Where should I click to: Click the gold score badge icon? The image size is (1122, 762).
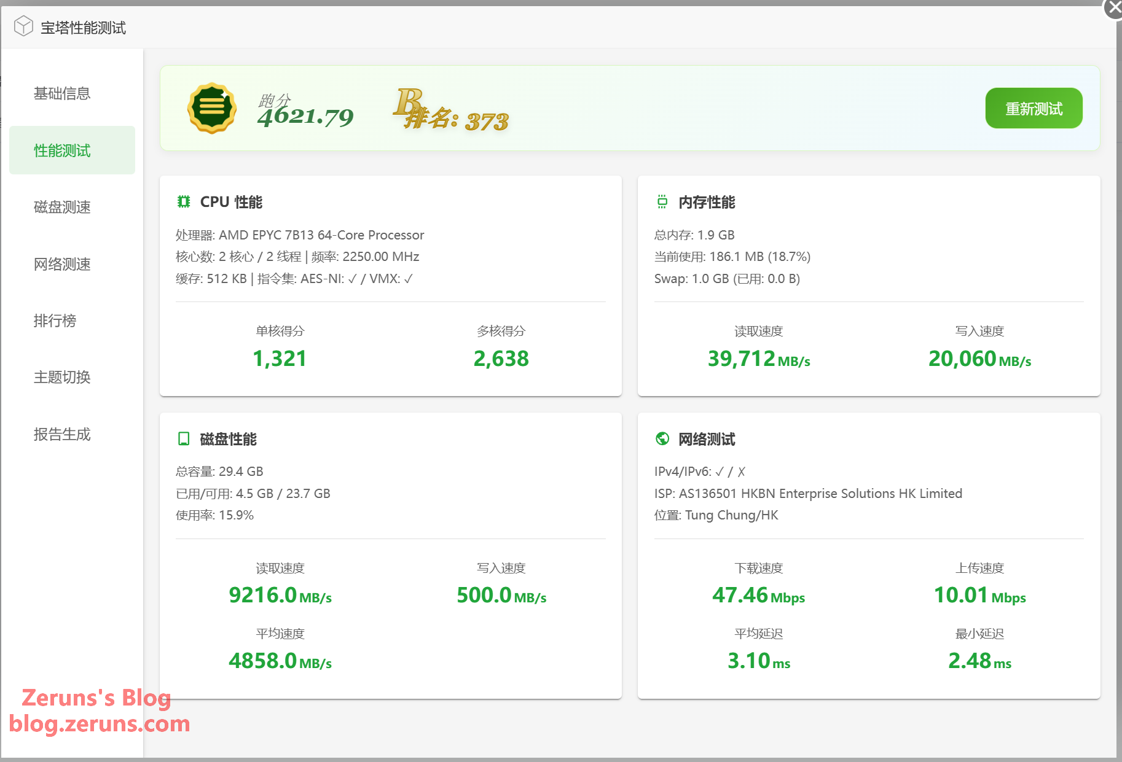[212, 108]
